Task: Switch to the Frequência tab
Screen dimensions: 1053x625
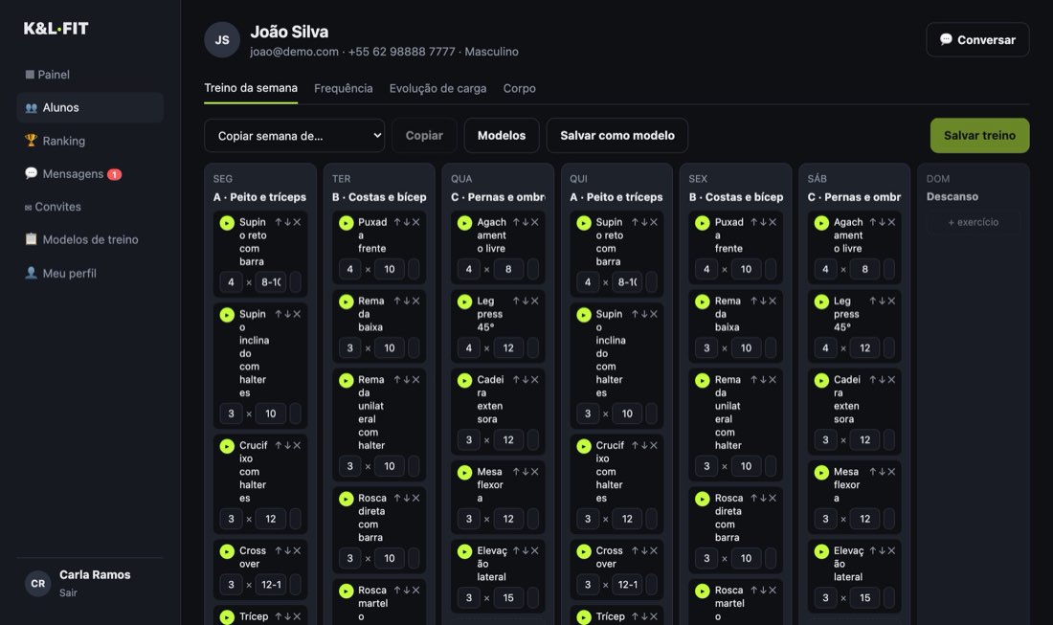Action: [x=343, y=88]
